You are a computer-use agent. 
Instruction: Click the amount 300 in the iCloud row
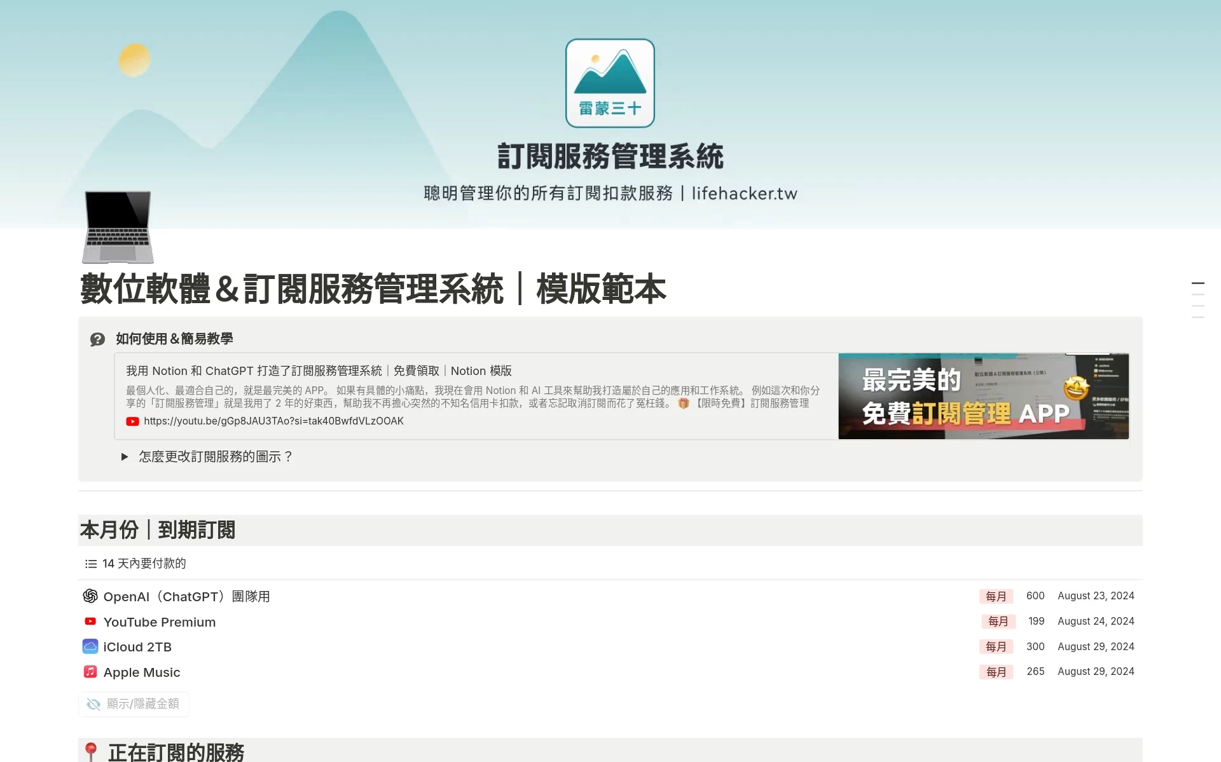coord(1035,647)
